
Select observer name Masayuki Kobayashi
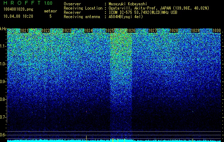pos(128,4)
